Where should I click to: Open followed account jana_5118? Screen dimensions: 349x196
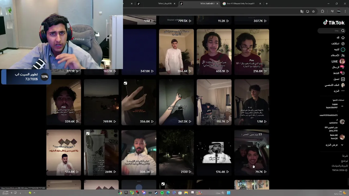click(x=331, y=129)
